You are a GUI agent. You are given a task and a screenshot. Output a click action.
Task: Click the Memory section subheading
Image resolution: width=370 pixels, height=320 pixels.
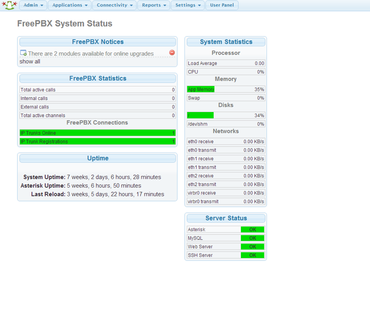tap(226, 79)
